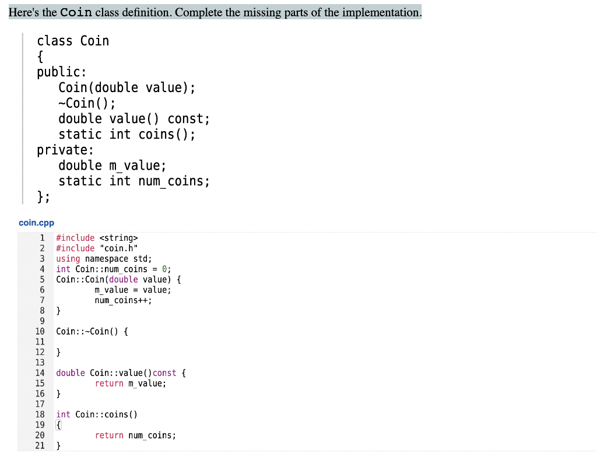Click the int Coin::coins() definition
The image size is (597, 457).
point(97,414)
